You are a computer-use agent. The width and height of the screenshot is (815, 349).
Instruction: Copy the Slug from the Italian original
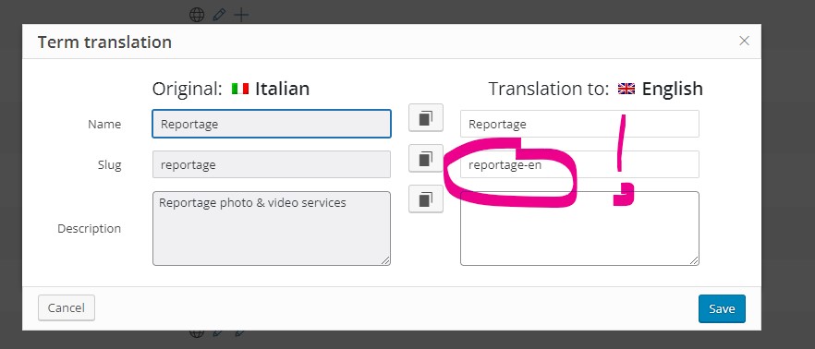(x=426, y=159)
